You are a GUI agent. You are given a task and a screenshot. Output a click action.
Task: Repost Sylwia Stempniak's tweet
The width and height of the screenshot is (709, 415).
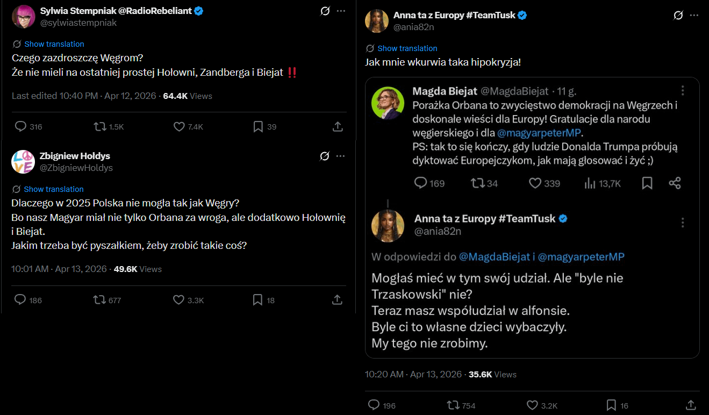click(x=100, y=127)
